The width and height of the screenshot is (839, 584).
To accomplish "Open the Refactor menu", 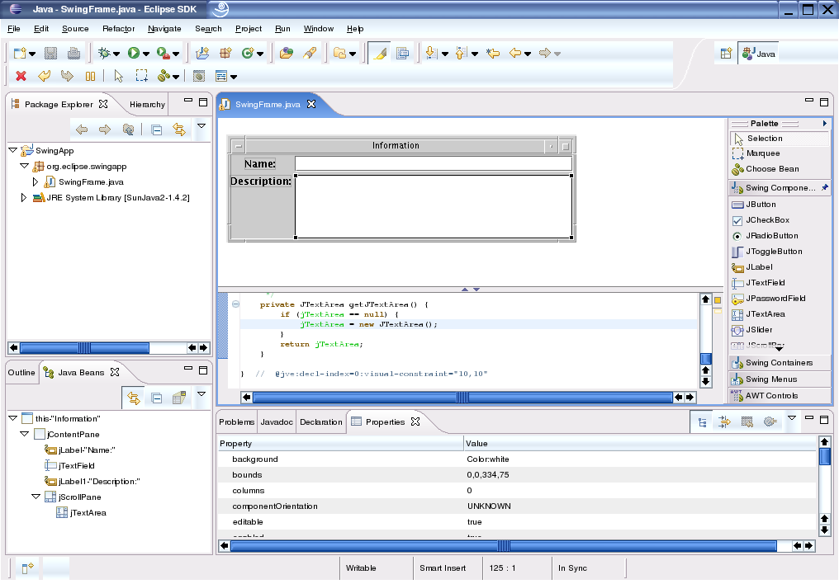I will point(118,29).
